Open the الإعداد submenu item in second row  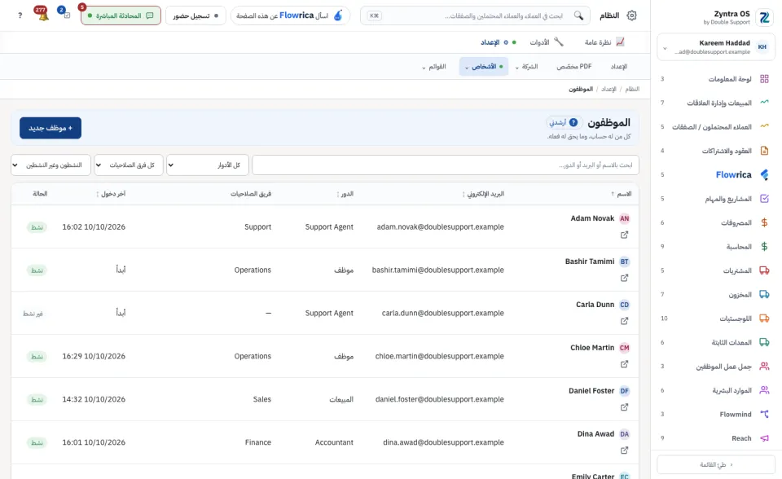(x=619, y=66)
